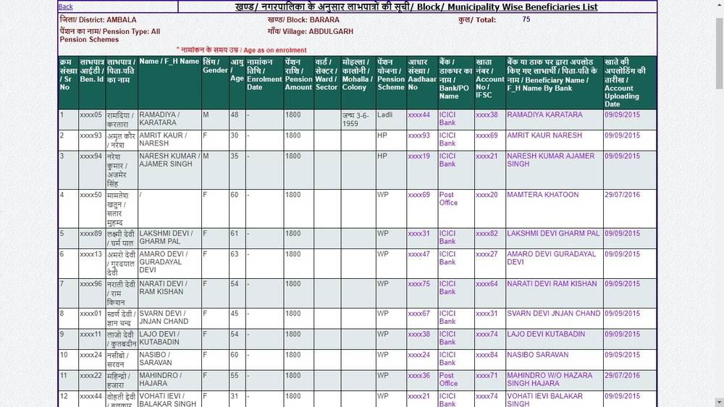
Task: Open MAHINDRO W/O HAZARA SINGH HAJARA link
Action: click(x=549, y=379)
